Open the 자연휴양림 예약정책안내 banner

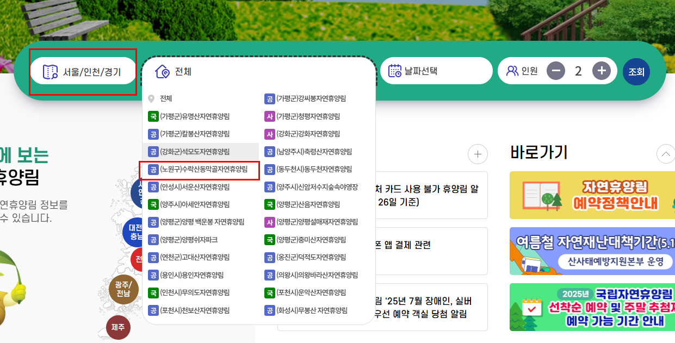tap(592, 195)
